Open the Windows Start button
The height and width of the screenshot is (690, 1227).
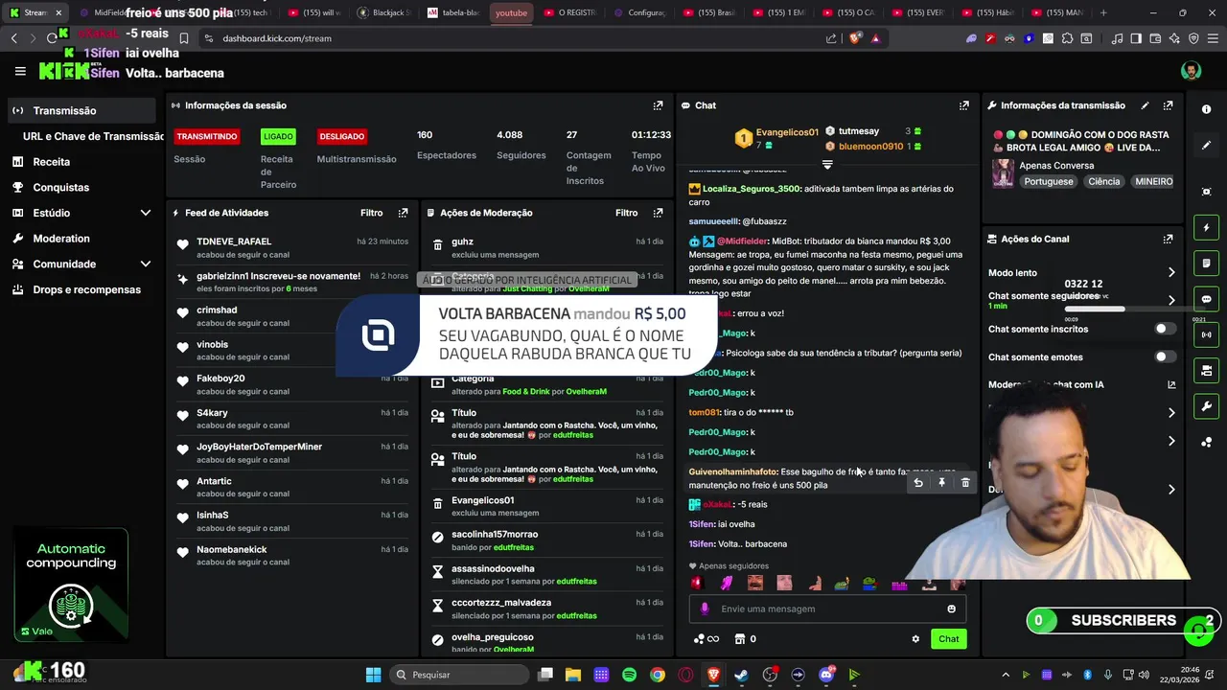click(x=373, y=675)
